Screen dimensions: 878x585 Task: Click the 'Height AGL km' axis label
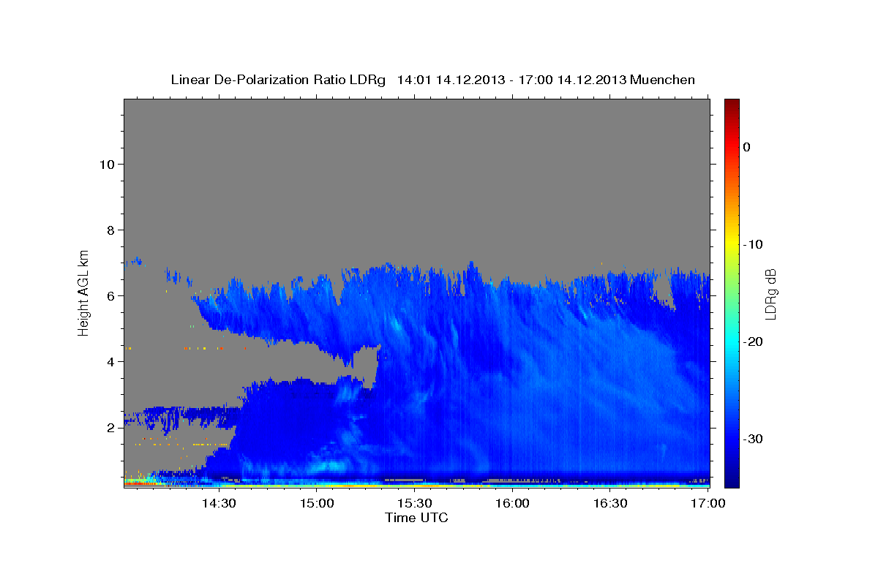83,292
